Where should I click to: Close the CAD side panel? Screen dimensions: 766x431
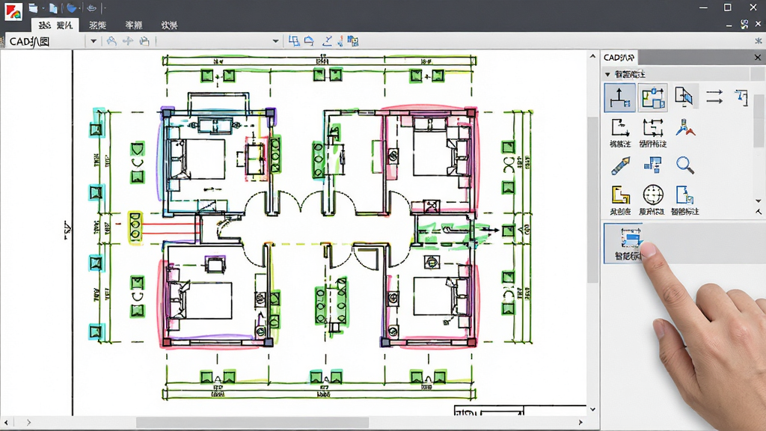[x=758, y=58]
